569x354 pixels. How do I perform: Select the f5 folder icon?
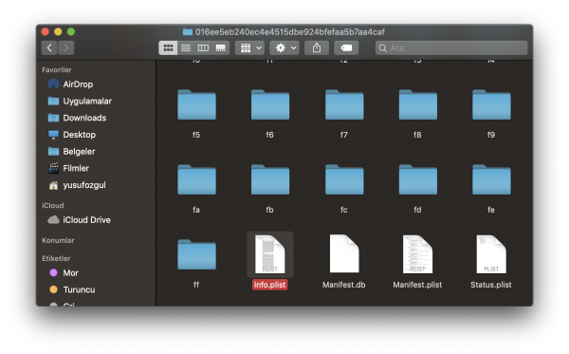point(196,105)
